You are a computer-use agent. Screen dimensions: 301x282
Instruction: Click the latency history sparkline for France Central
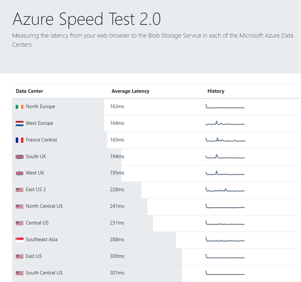point(225,140)
